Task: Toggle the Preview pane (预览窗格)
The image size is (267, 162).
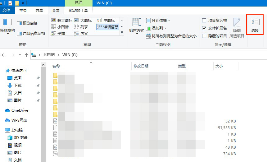Action: 27,23
